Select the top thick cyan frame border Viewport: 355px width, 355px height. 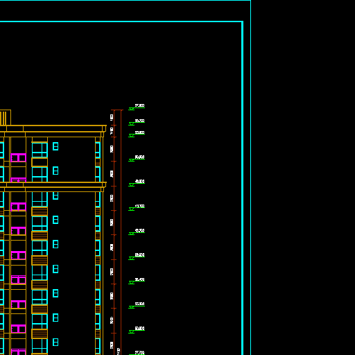[x=121, y=21]
